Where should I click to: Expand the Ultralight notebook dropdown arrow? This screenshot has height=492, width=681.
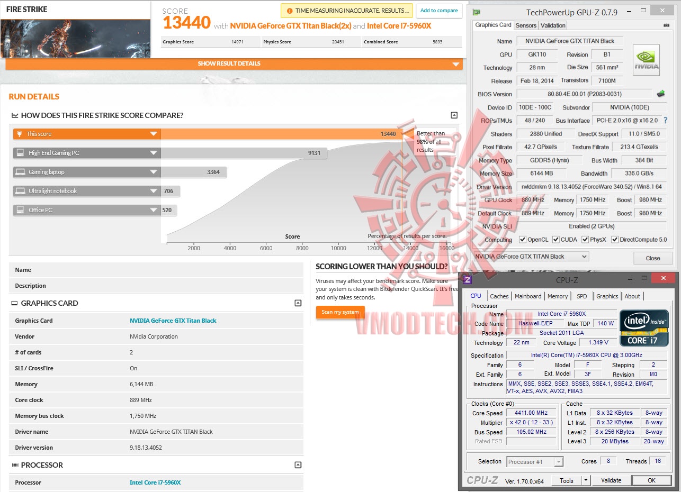tap(153, 191)
